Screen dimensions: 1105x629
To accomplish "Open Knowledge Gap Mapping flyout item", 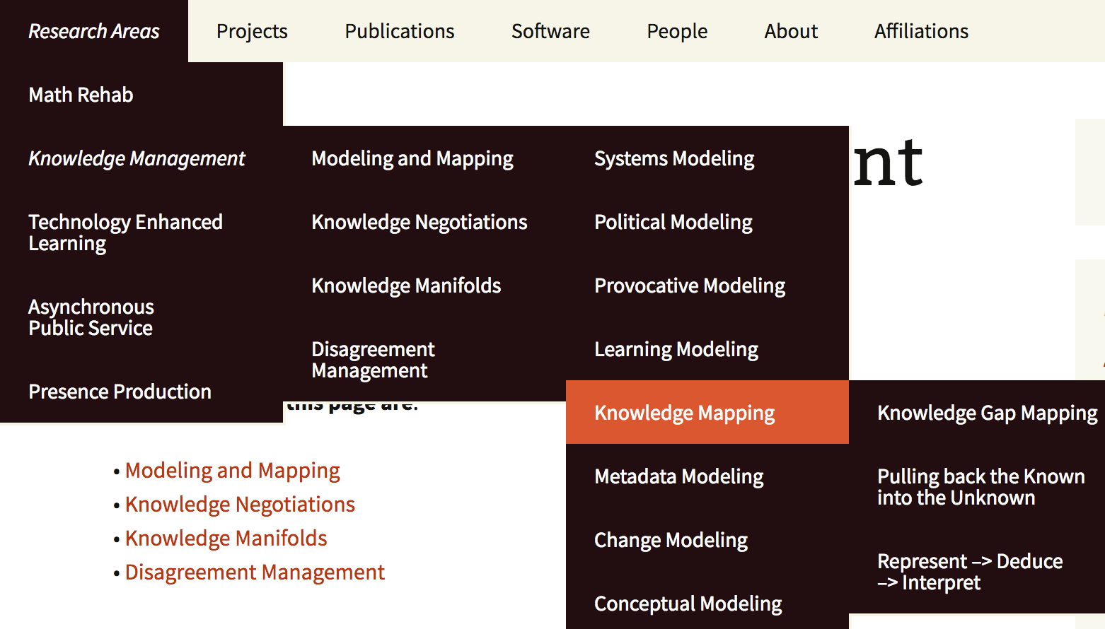I will pos(987,413).
